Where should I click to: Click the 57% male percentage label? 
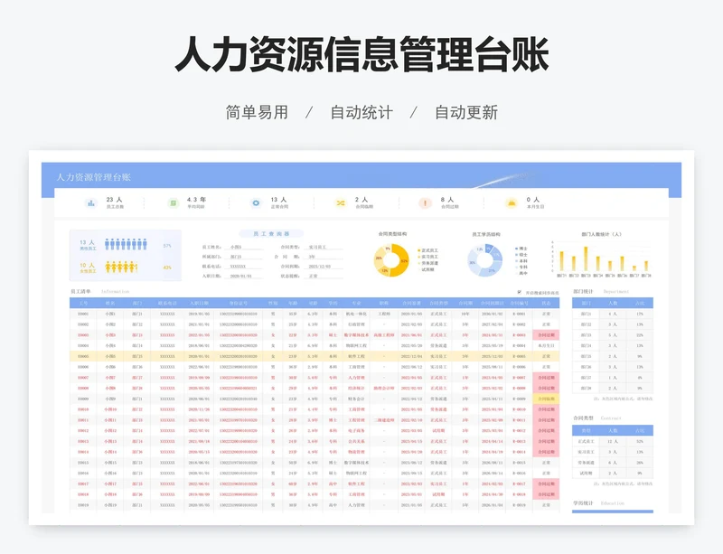[167, 246]
